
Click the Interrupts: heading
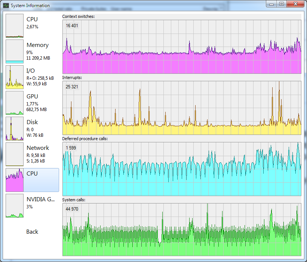tap(72, 78)
